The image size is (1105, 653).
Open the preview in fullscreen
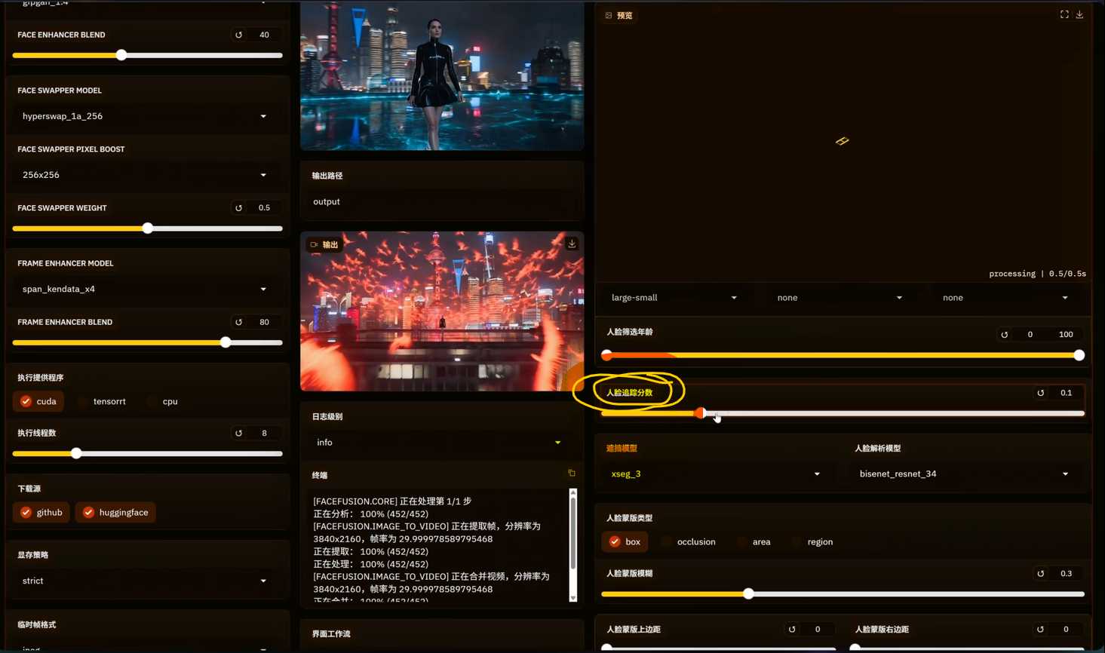1064,14
